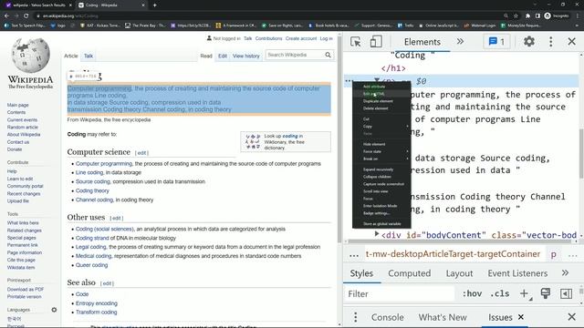584x328 pixels.
Task: Open Break on submenu
Action: (381, 159)
